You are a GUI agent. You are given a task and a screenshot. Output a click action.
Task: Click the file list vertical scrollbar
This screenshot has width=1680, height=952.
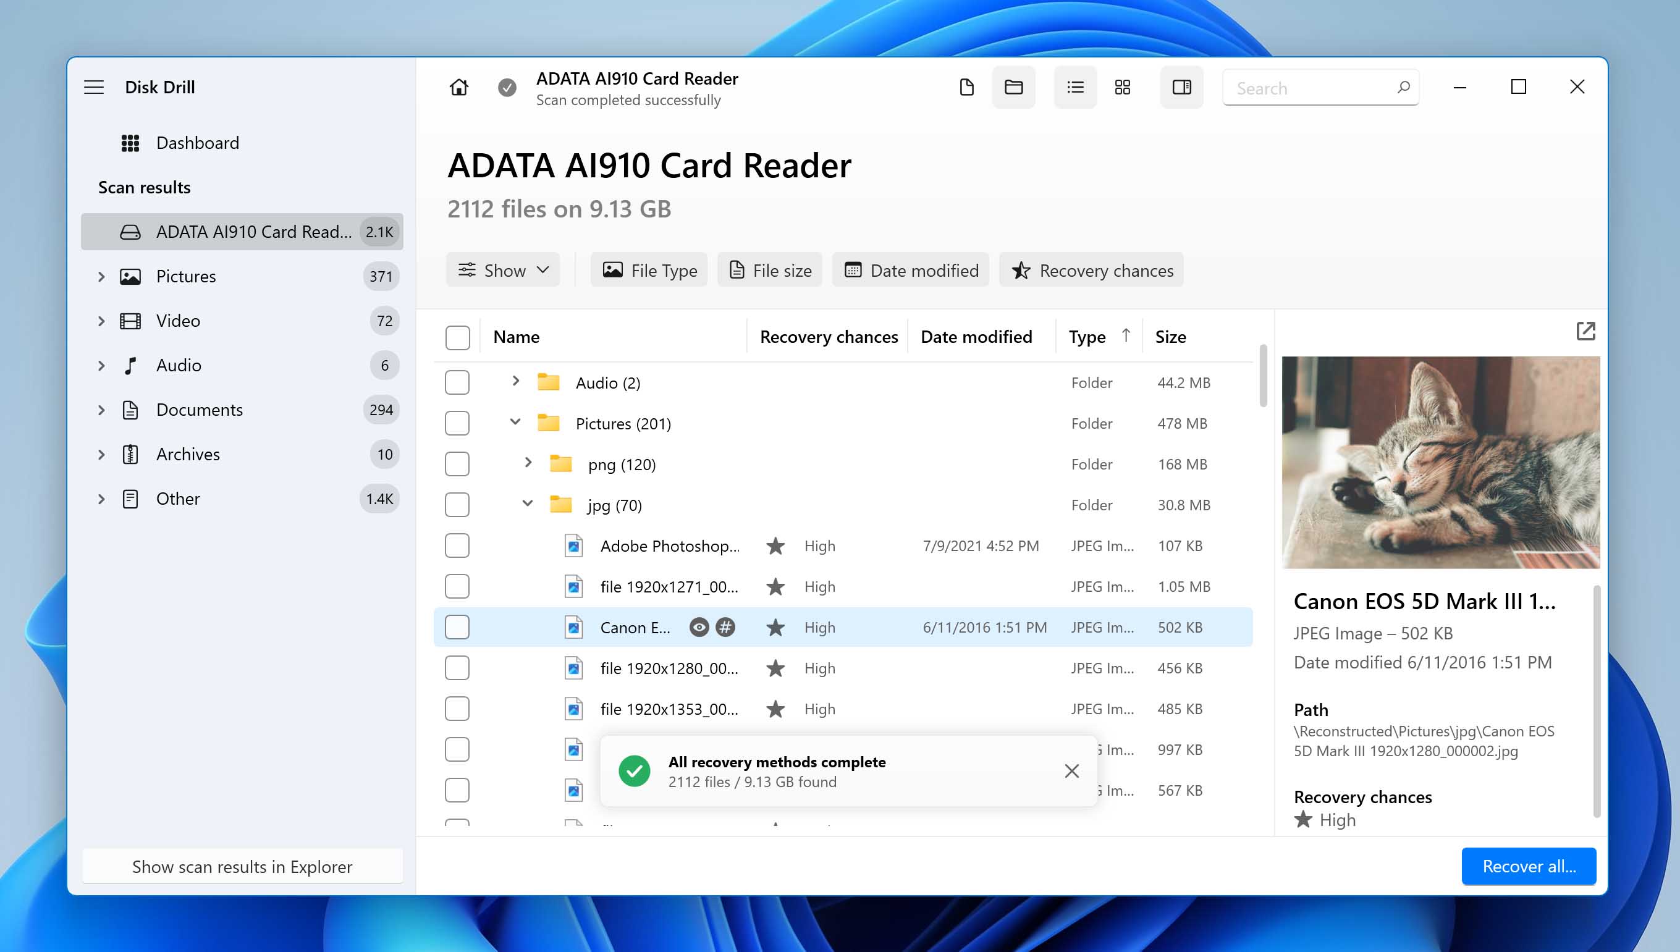[1264, 376]
